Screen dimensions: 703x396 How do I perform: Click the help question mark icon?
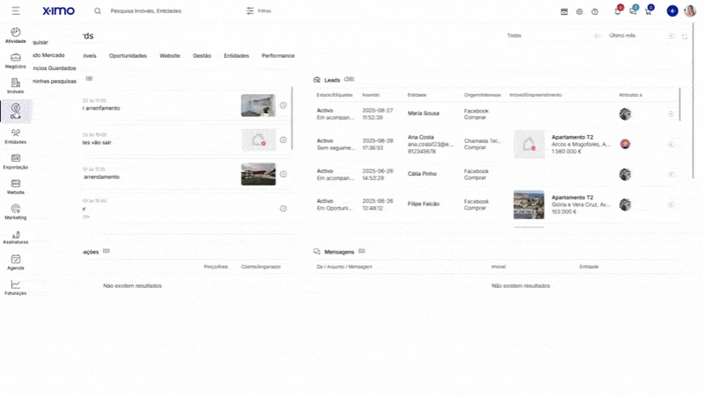[x=595, y=11]
